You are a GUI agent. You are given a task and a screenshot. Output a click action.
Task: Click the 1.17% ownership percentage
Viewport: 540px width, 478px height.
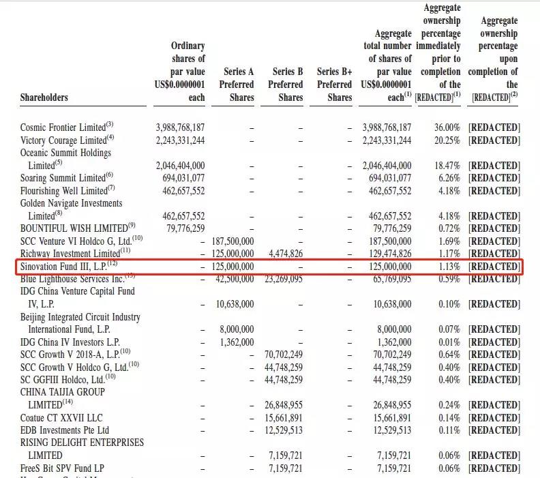pos(449,254)
